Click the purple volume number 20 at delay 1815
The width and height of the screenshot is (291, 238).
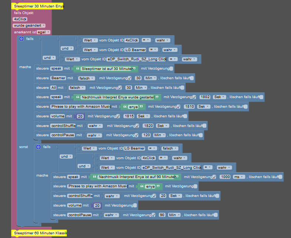pyautogui.click(x=80, y=116)
